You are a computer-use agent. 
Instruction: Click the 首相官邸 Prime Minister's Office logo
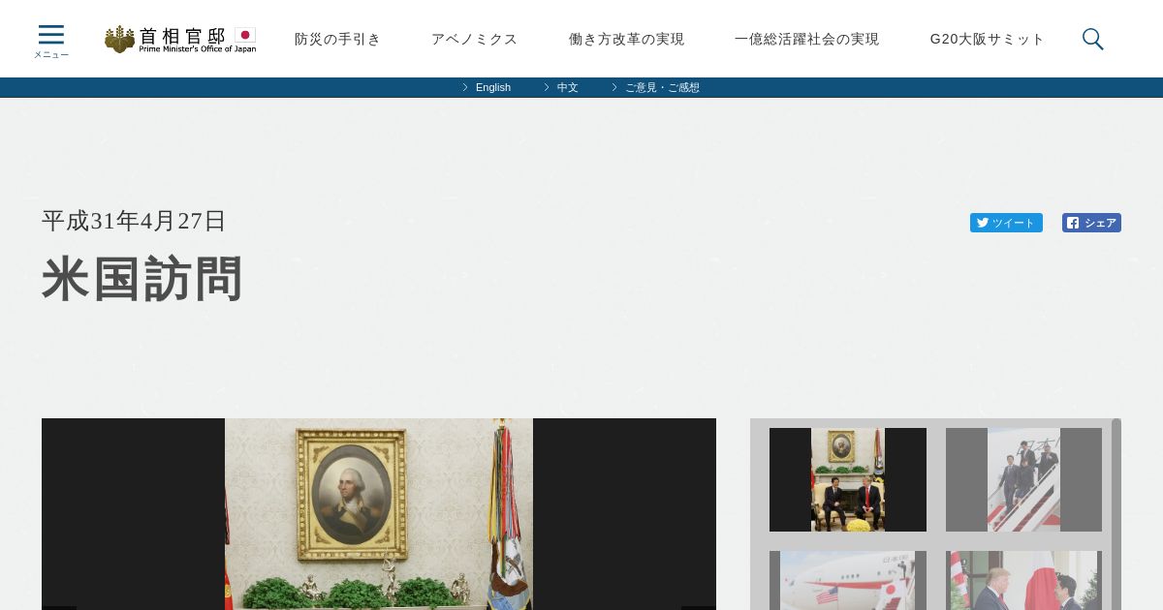(x=180, y=39)
